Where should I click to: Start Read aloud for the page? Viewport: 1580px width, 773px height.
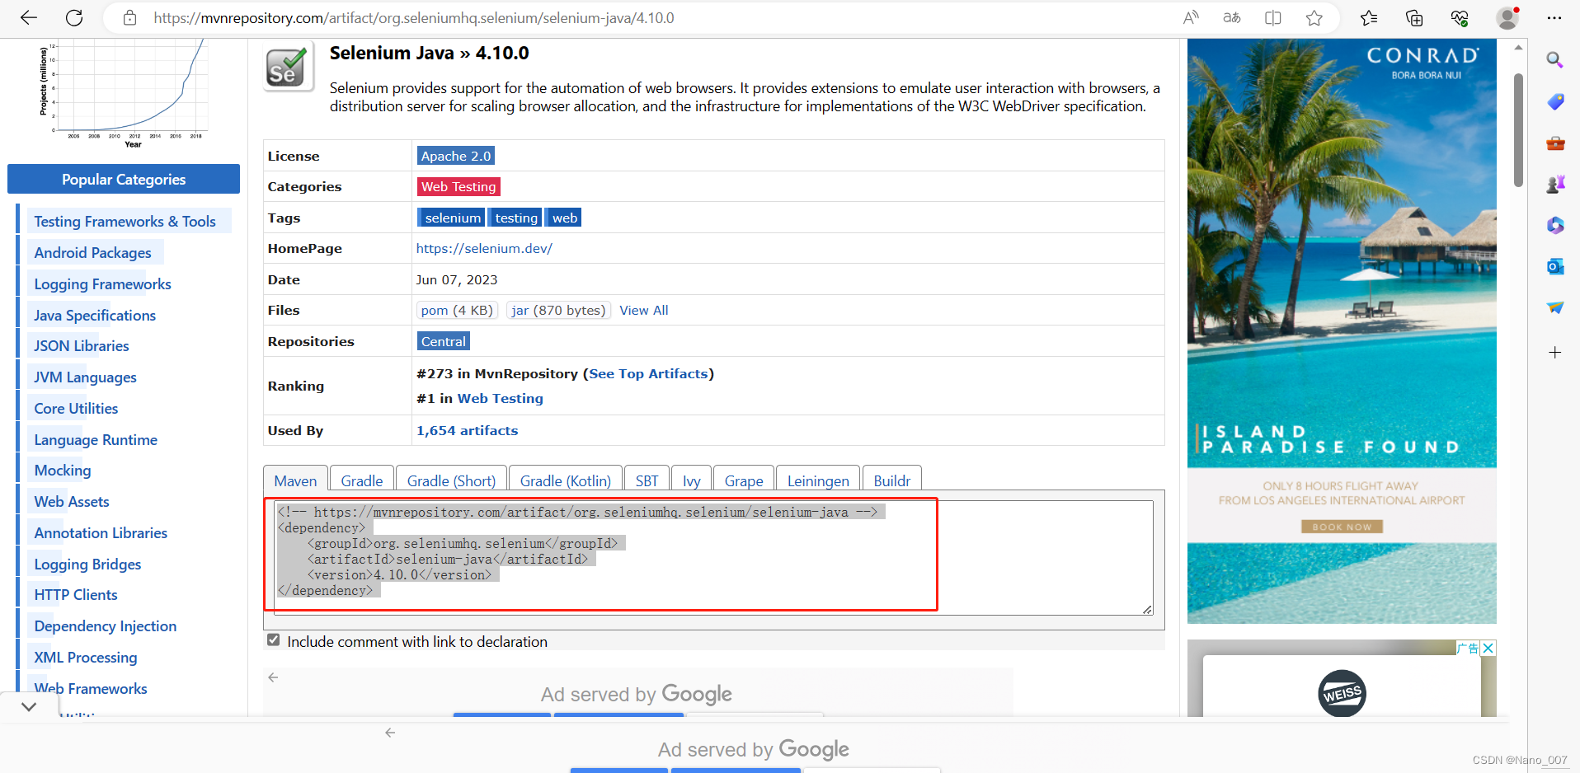(1191, 17)
